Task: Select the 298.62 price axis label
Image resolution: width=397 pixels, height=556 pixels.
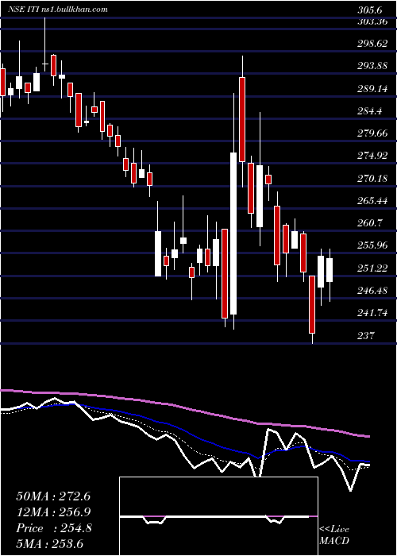Action: 372,44
